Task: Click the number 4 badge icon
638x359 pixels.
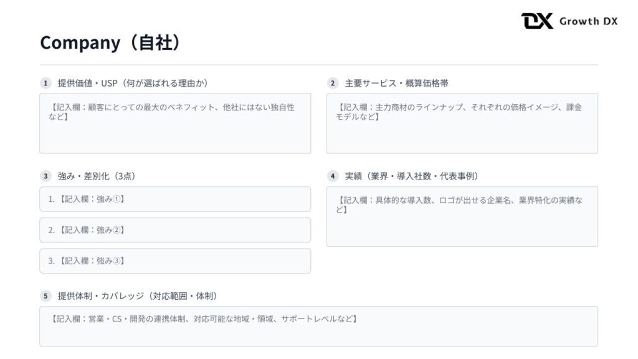Action: [333, 176]
